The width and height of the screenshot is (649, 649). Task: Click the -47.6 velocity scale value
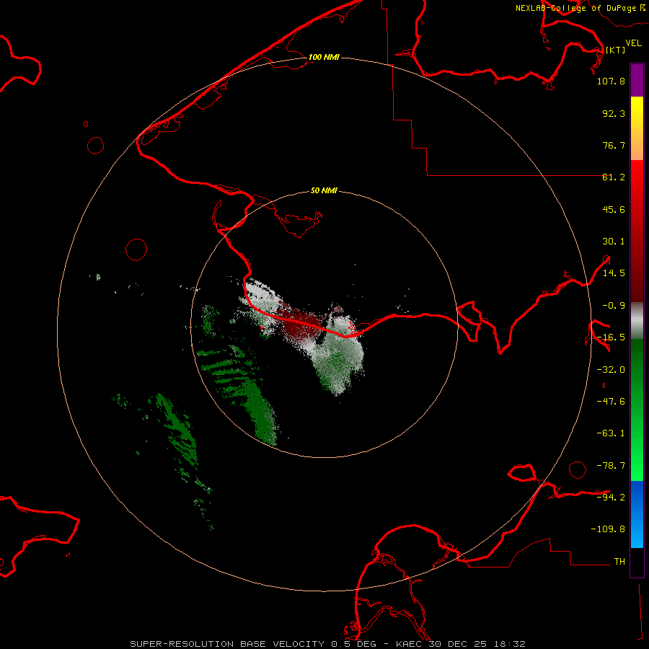point(611,402)
